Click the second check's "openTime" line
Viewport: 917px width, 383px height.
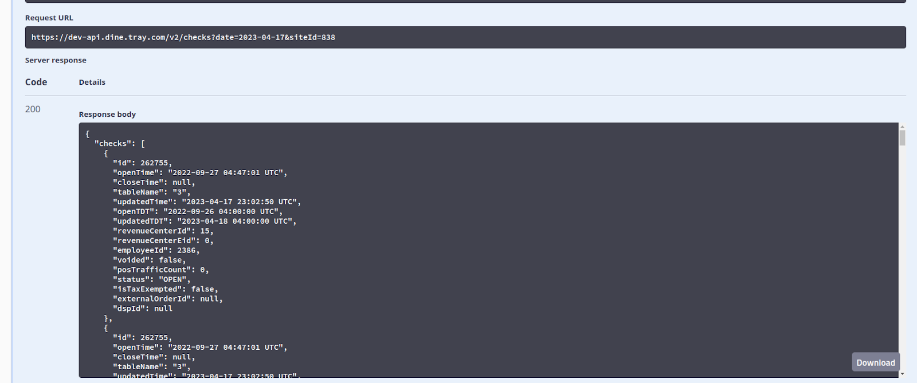coord(200,348)
